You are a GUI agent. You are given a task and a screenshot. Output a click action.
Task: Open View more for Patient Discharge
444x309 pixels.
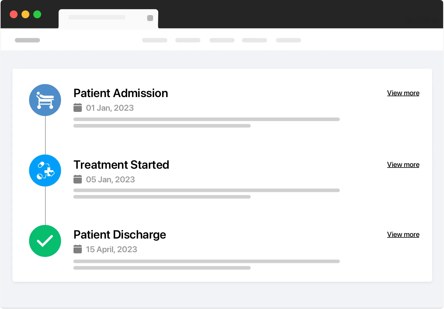403,234
